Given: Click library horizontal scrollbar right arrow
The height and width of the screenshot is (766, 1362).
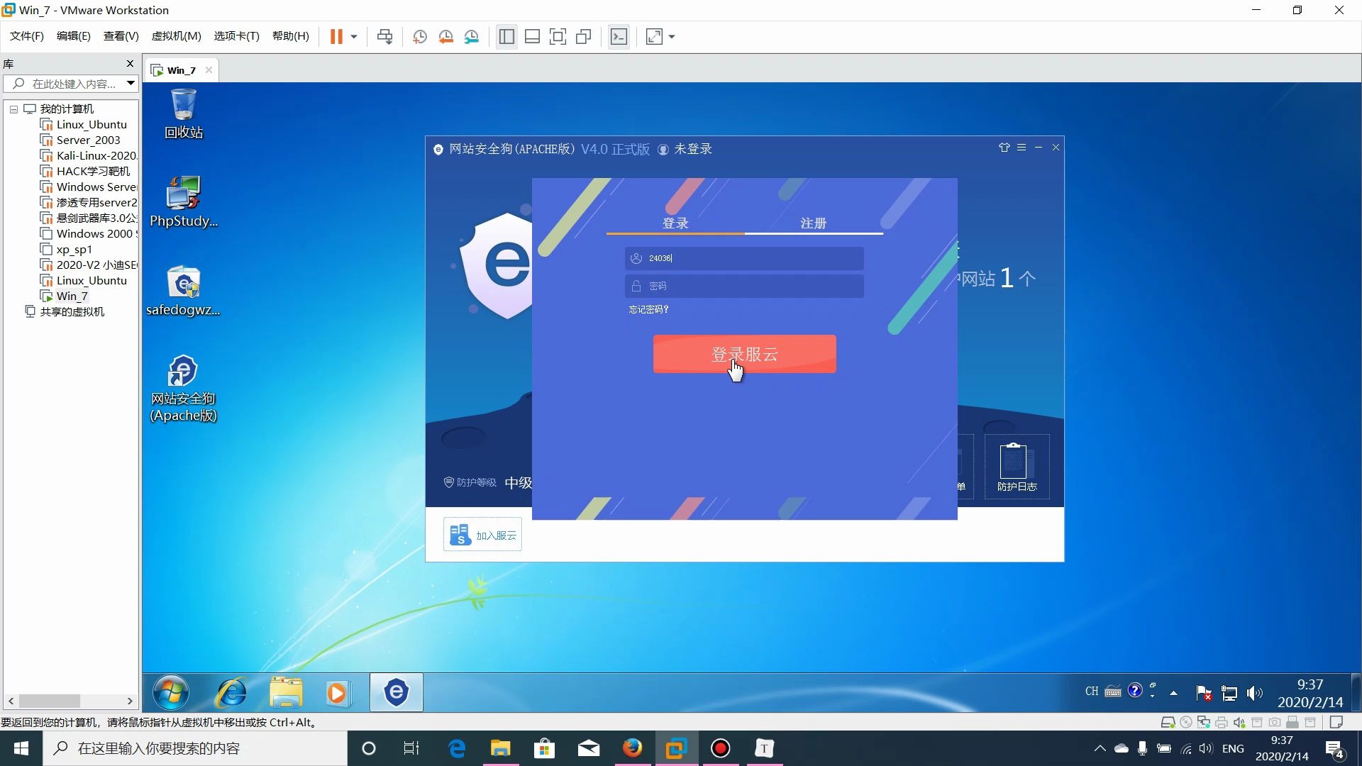Looking at the screenshot, I should pyautogui.click(x=130, y=701).
